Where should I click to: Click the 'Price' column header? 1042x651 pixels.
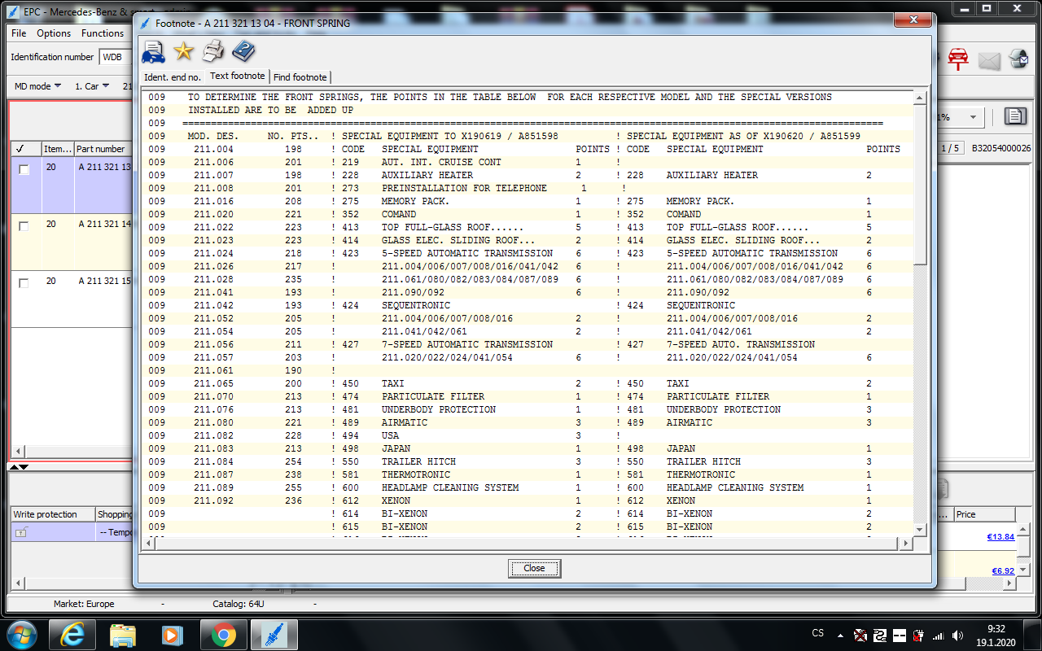click(x=985, y=514)
